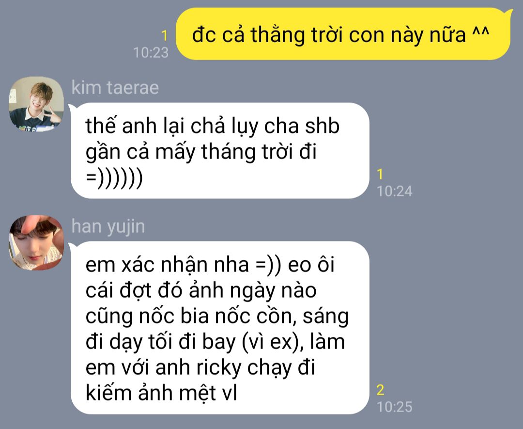Tap the 10:23 timestamp

tap(151, 52)
